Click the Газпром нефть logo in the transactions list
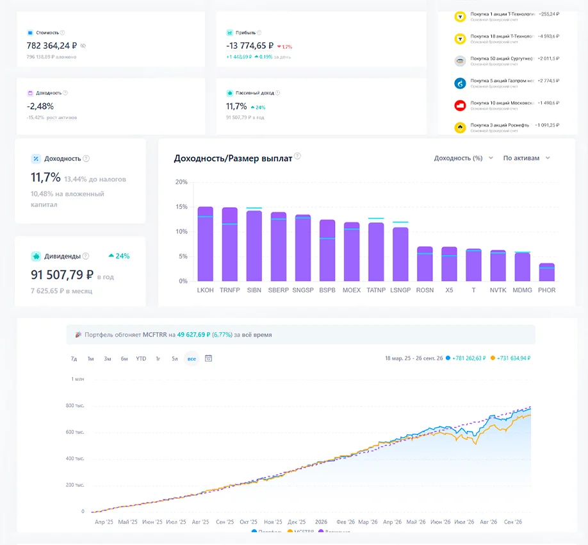The width and height of the screenshot is (588, 545). click(460, 83)
